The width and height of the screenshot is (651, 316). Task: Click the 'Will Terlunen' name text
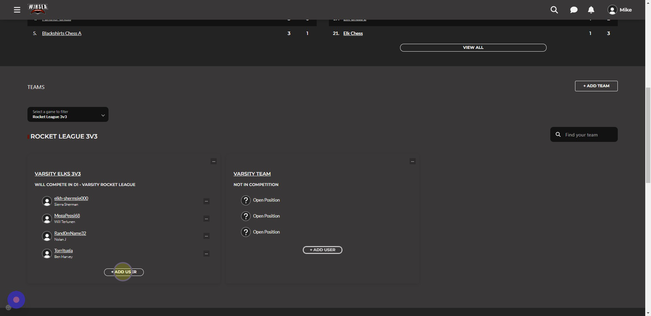(x=64, y=222)
